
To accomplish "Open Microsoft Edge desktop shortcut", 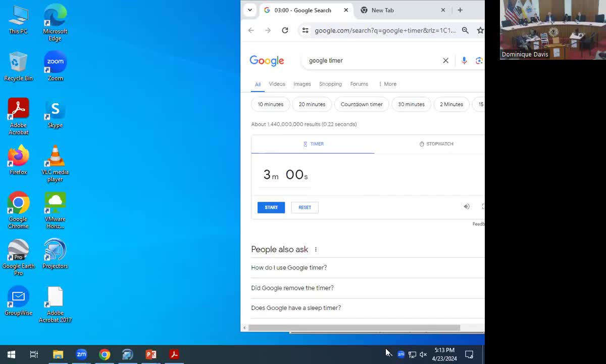I will pyautogui.click(x=55, y=23).
